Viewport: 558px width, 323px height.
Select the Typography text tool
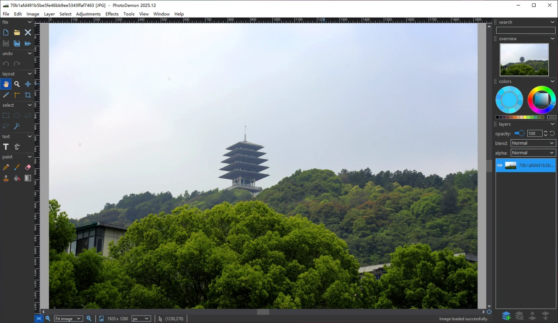tap(17, 147)
